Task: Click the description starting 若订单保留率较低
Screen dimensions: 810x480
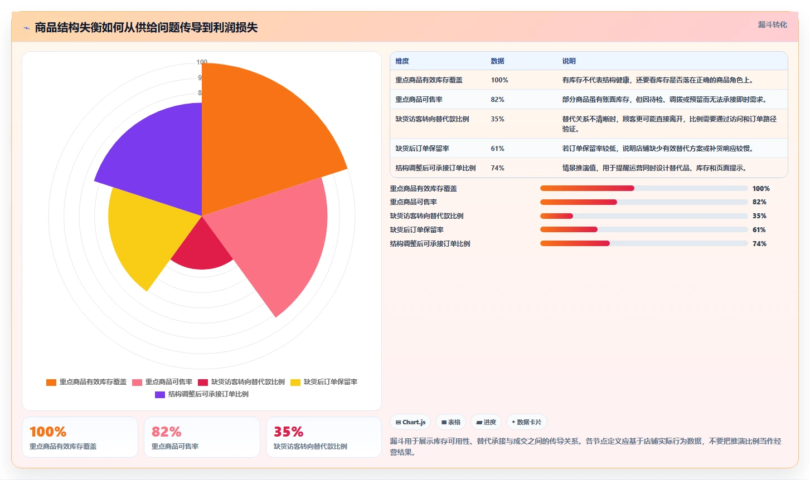Action: [659, 149]
